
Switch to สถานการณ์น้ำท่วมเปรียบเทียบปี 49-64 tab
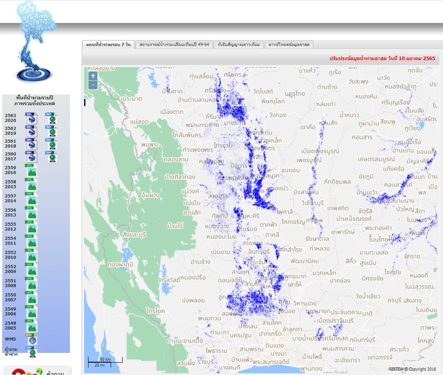(x=174, y=45)
